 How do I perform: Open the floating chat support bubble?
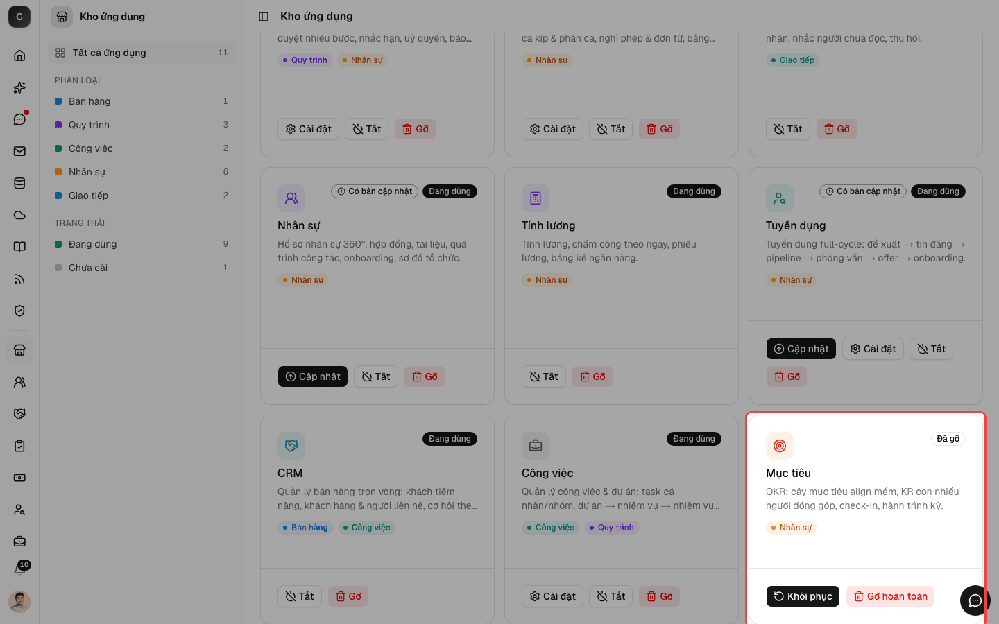[x=975, y=600]
